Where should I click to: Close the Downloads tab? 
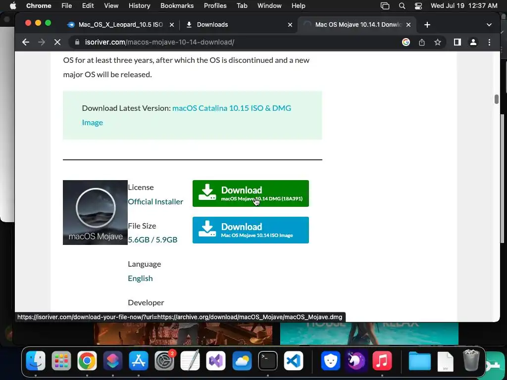tap(290, 25)
